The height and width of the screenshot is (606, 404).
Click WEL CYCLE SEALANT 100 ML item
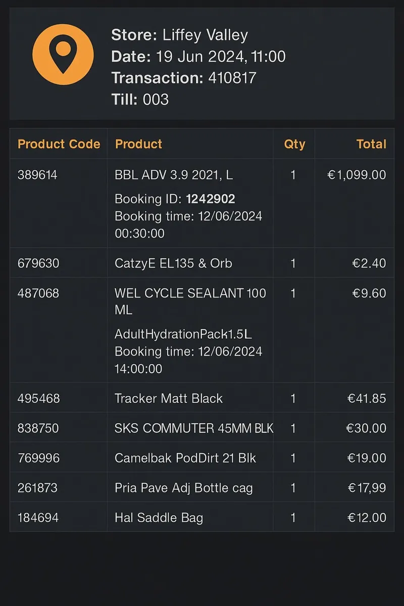point(190,301)
